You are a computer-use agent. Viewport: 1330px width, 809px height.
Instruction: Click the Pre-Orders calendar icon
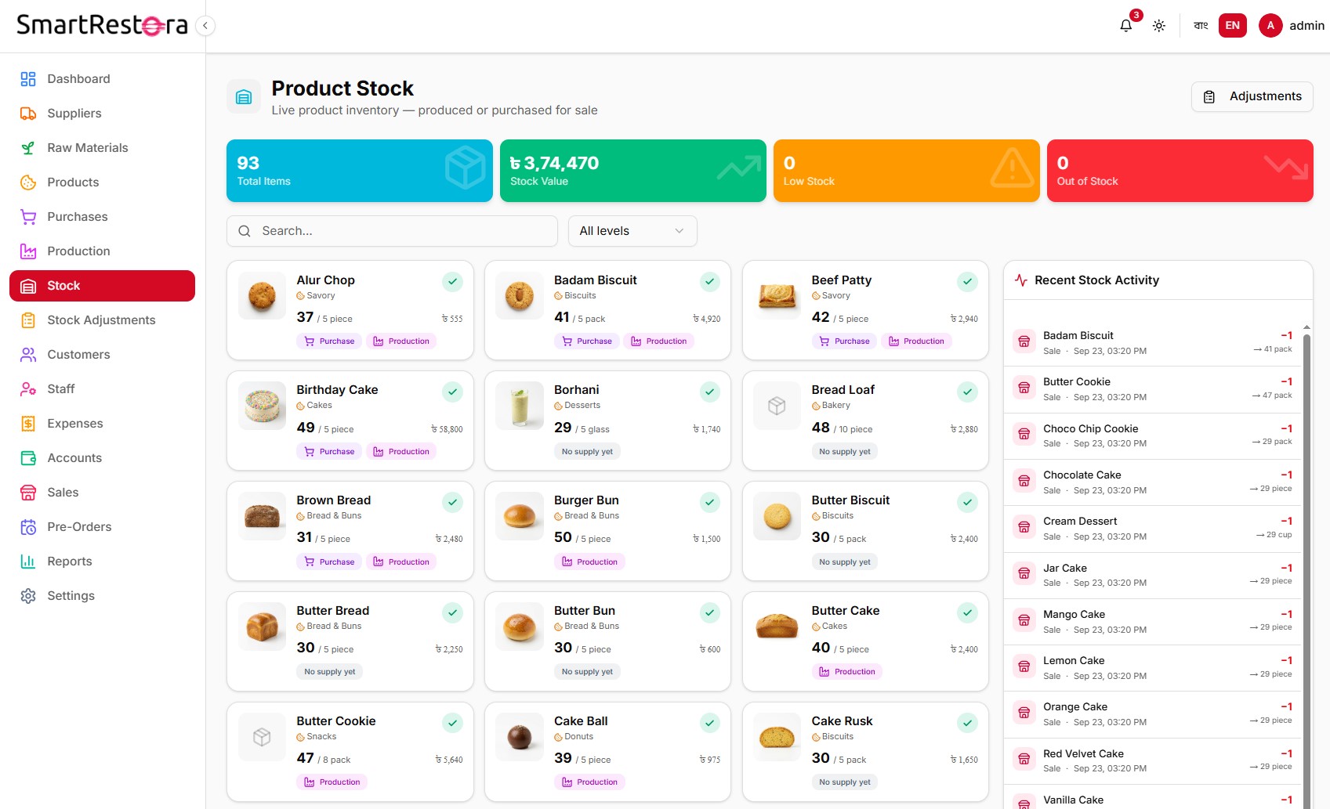click(28, 527)
